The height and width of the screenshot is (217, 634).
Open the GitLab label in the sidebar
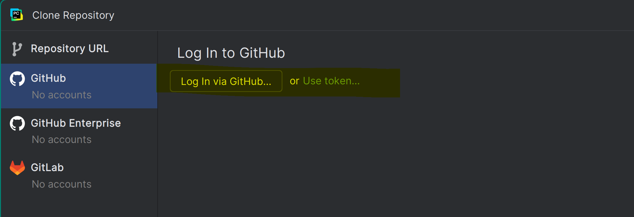[47, 167]
